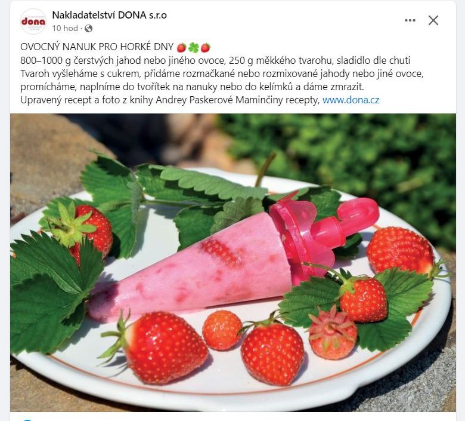
Task: Click the globe public-audience icon
Action: 88,29
